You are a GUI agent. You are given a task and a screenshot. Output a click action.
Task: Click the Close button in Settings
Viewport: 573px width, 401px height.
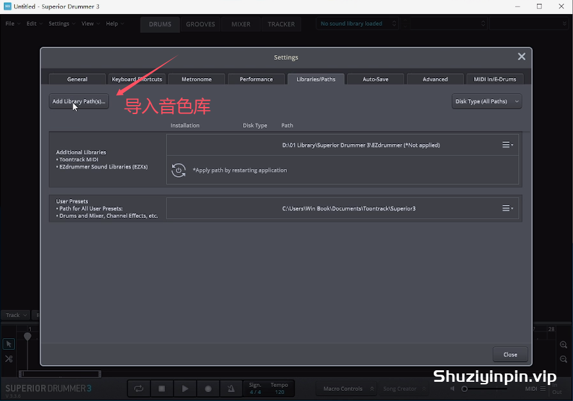510,354
